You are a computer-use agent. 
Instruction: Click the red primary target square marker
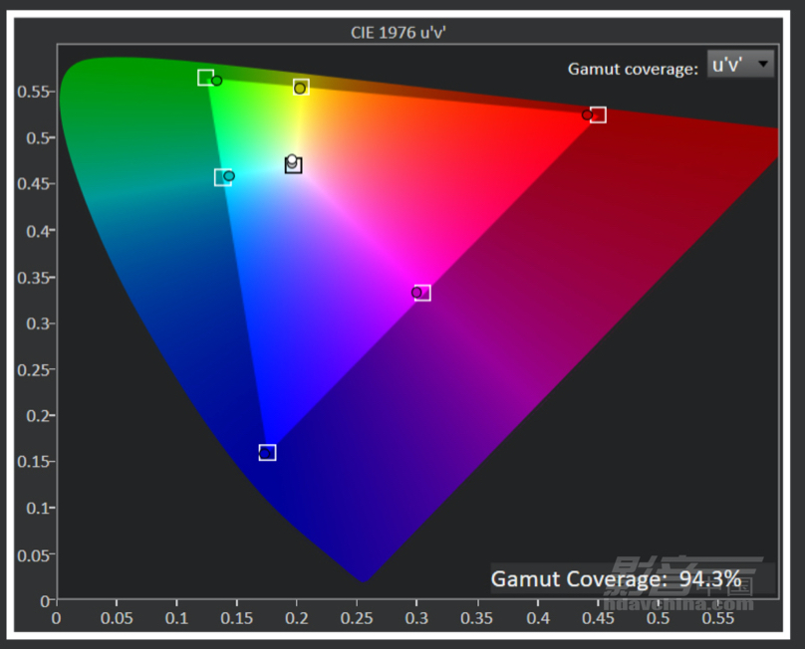click(x=598, y=114)
